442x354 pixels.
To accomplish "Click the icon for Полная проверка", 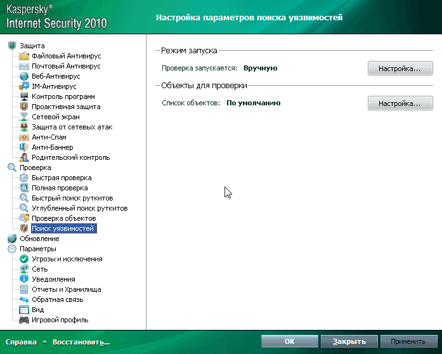I will [24, 188].
